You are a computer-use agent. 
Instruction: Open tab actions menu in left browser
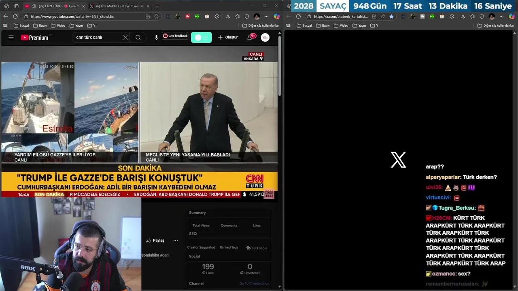(16, 6)
